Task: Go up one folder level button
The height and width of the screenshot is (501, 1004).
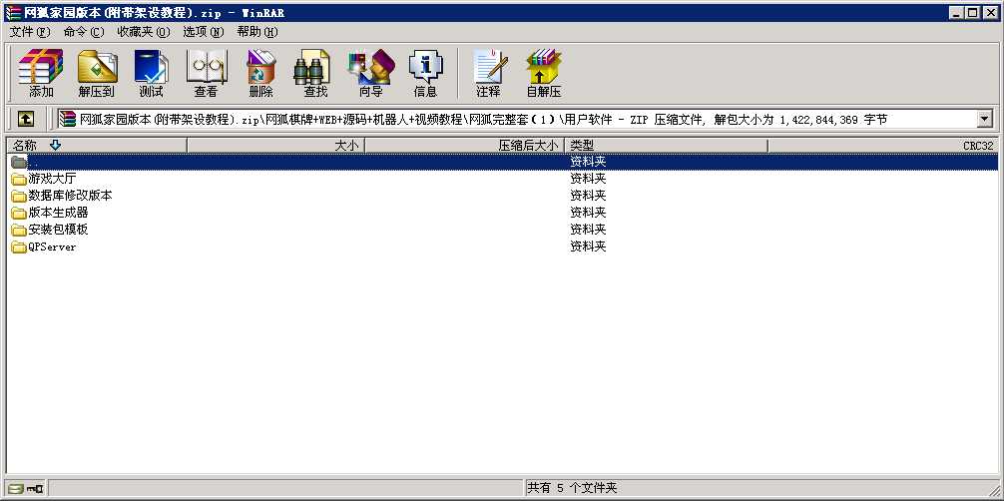Action: [x=26, y=119]
